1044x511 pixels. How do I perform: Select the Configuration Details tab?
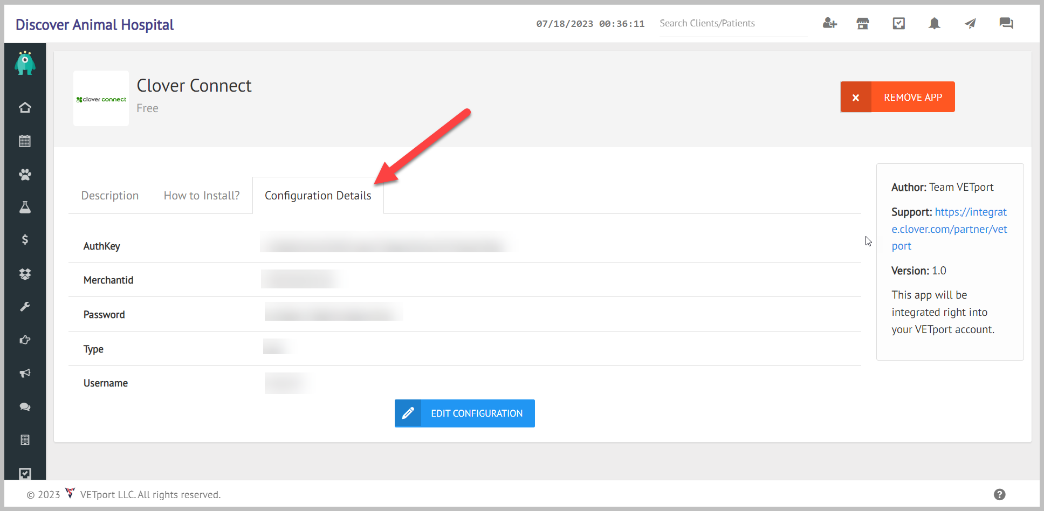click(x=318, y=196)
